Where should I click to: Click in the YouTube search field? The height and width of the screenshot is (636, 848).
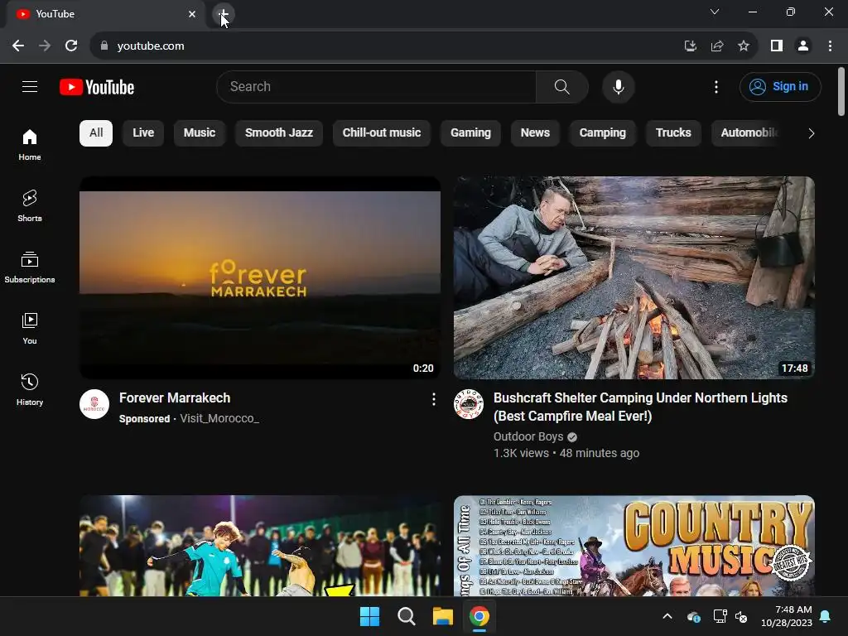click(376, 86)
